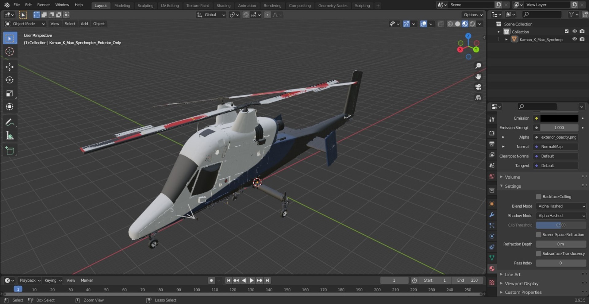Open Material properties tab
The image size is (589, 304).
point(492,268)
